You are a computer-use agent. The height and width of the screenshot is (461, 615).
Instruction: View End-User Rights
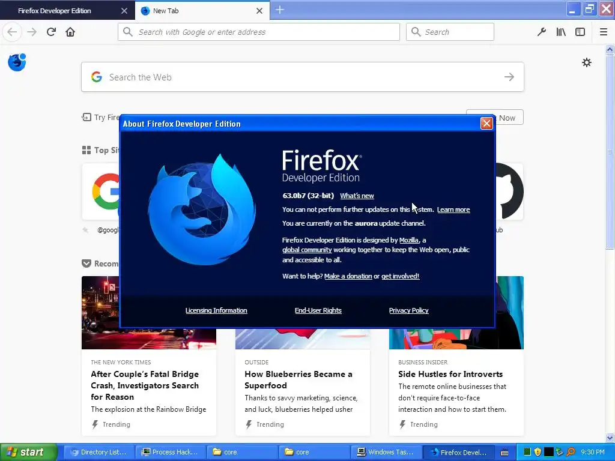coord(318,310)
